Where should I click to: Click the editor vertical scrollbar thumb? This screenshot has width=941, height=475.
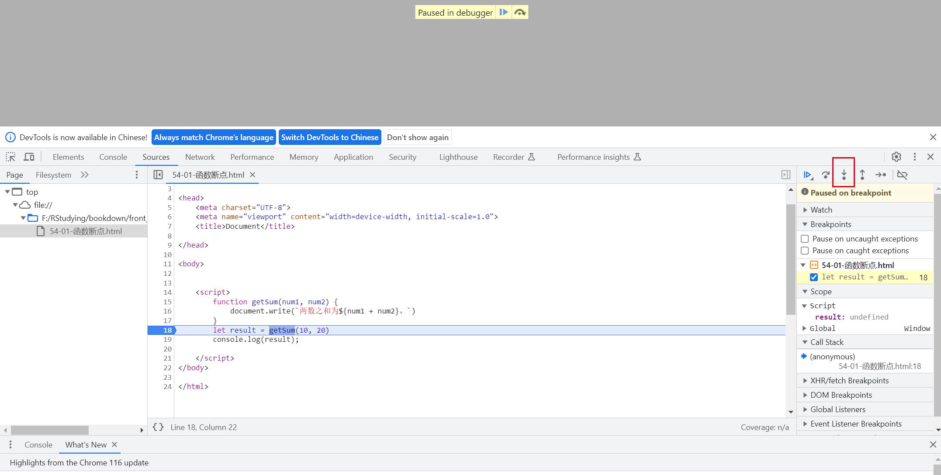click(x=790, y=259)
